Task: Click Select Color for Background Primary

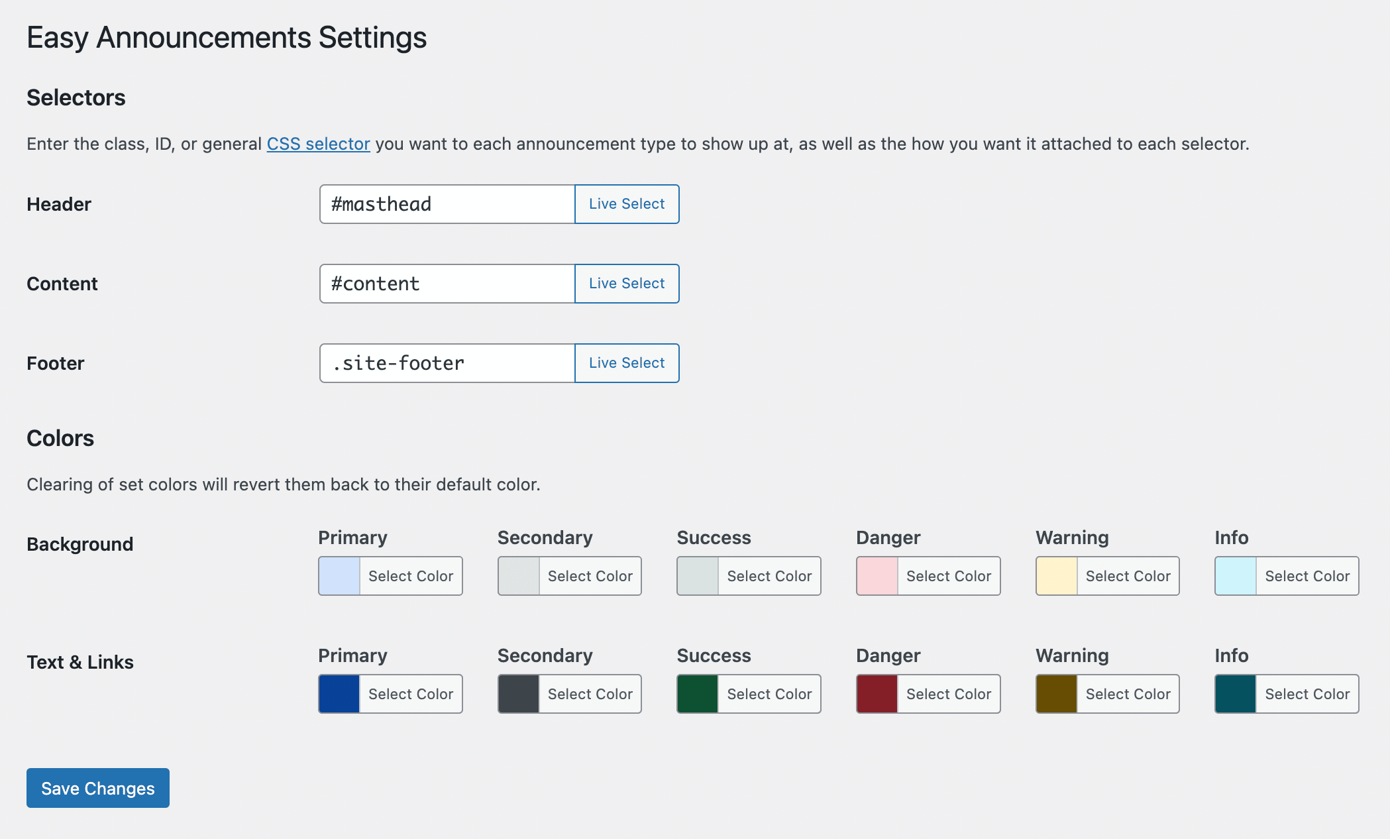Action: (x=411, y=576)
